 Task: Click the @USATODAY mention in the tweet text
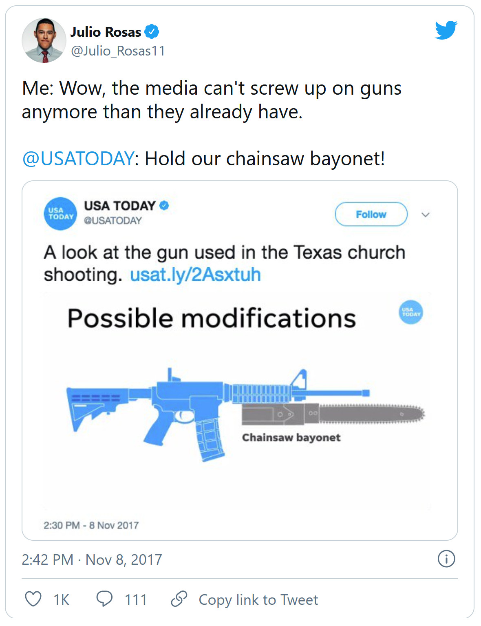pyautogui.click(x=78, y=158)
